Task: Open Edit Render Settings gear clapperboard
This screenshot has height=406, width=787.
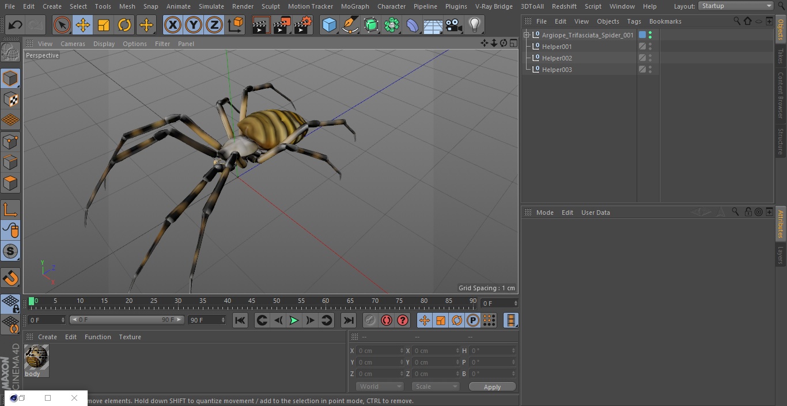Action: (303, 25)
